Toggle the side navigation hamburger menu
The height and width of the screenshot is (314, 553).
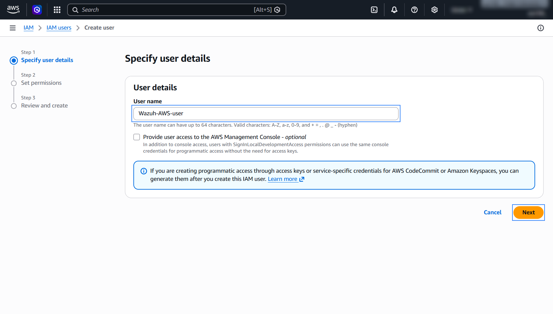click(13, 28)
